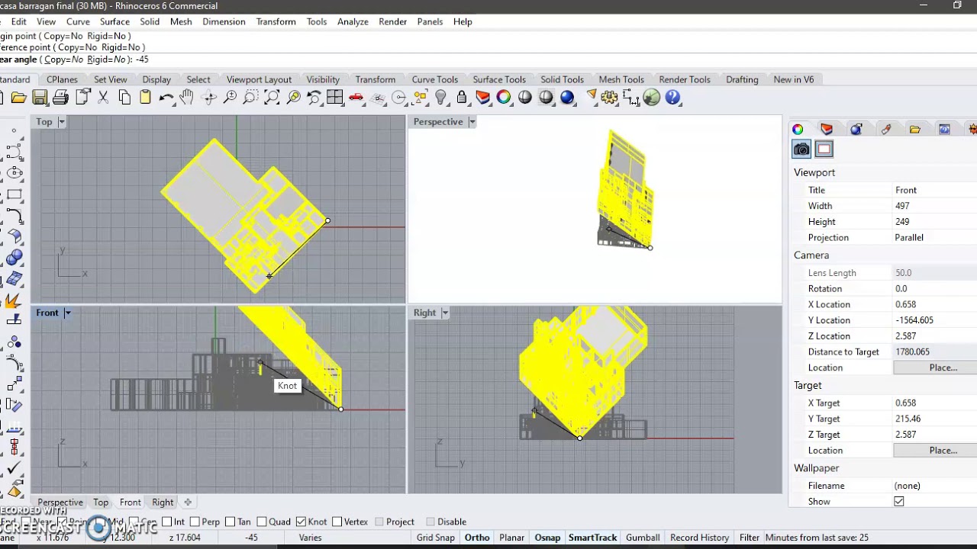
Task: Toggle Ortho mode in the status bar
Action: pos(477,538)
